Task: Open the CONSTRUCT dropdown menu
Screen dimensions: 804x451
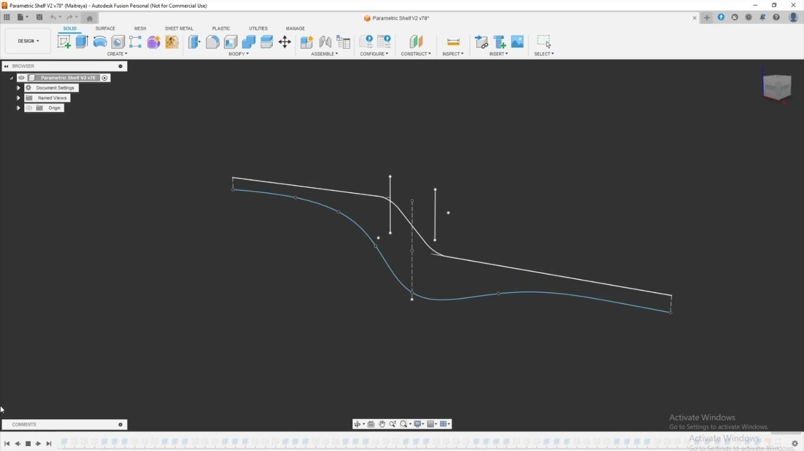Action: tap(416, 54)
